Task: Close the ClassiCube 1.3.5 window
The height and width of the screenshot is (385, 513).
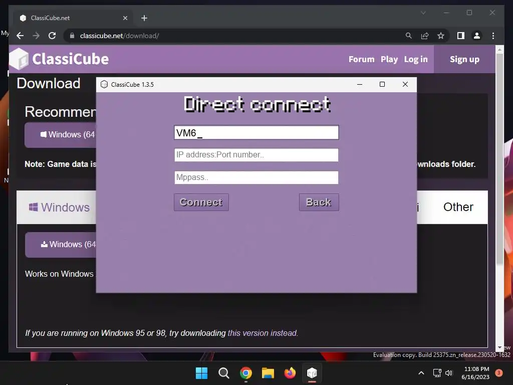Action: (405, 84)
